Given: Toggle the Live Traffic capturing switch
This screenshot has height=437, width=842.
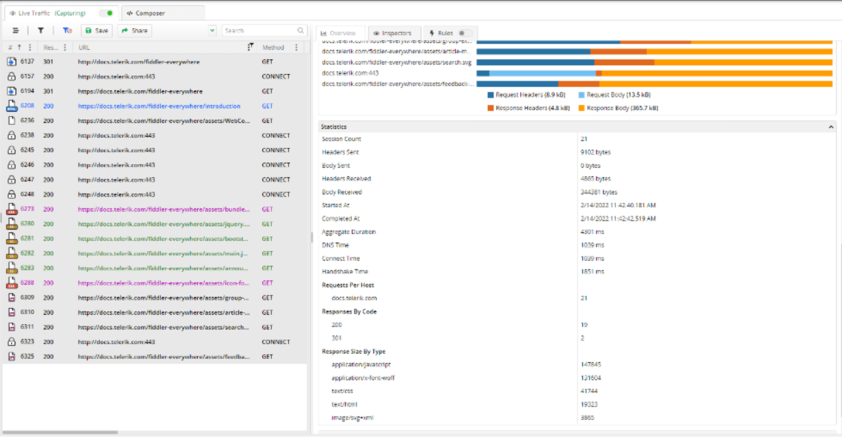Looking at the screenshot, I should tap(107, 13).
